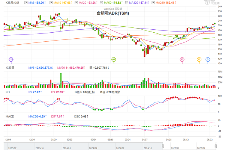Click the purple 120 MA marker pin

coord(11,60)
